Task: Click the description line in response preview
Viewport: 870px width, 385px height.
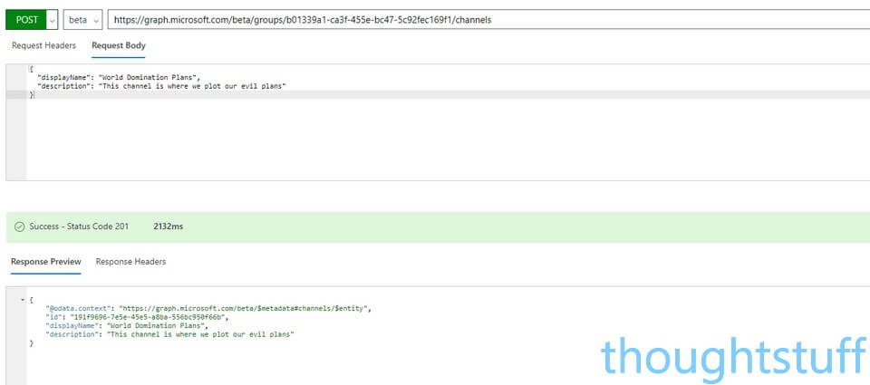Action: [169, 334]
